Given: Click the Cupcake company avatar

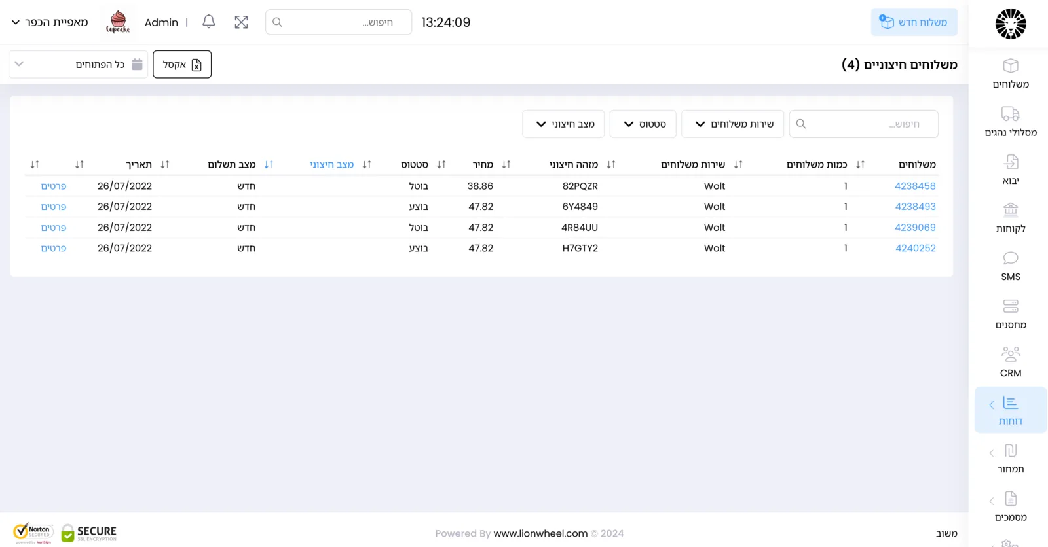Looking at the screenshot, I should coord(118,22).
